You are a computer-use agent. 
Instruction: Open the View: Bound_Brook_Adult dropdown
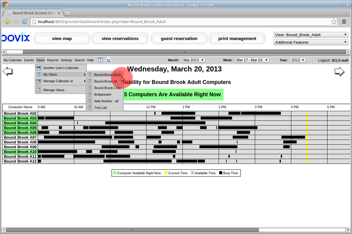tap(311, 35)
